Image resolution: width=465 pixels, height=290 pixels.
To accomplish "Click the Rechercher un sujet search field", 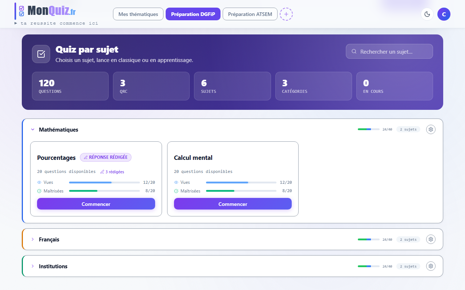I will pos(389,51).
